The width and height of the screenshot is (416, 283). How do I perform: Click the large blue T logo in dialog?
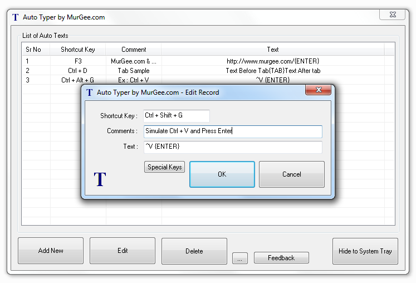[x=100, y=179]
